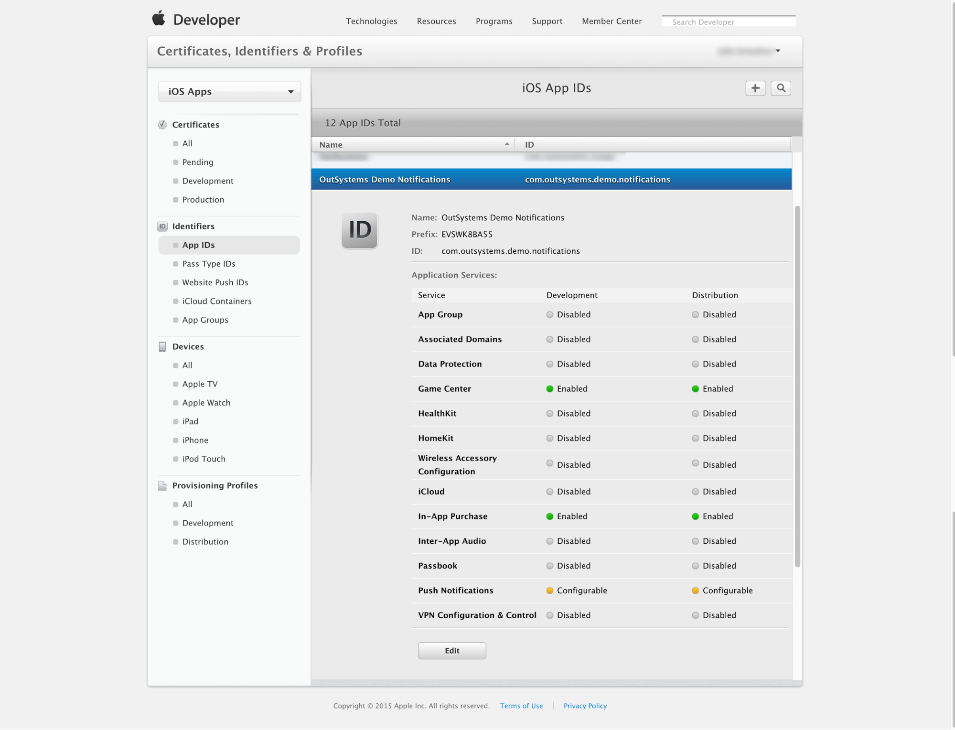The image size is (955, 730).
Task: Open the Terms of Use link
Action: [521, 706]
